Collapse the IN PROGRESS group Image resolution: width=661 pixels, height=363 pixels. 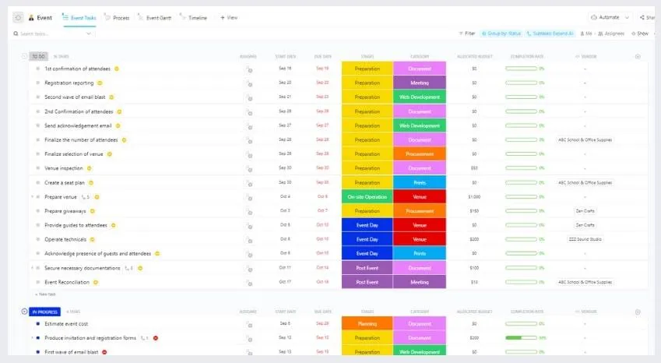click(x=24, y=312)
